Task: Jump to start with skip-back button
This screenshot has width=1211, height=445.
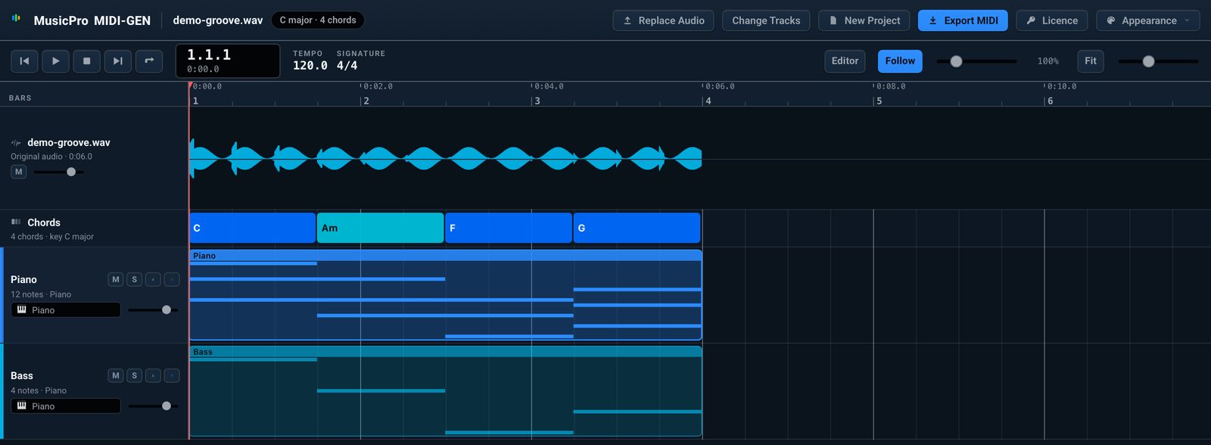Action: (x=24, y=61)
